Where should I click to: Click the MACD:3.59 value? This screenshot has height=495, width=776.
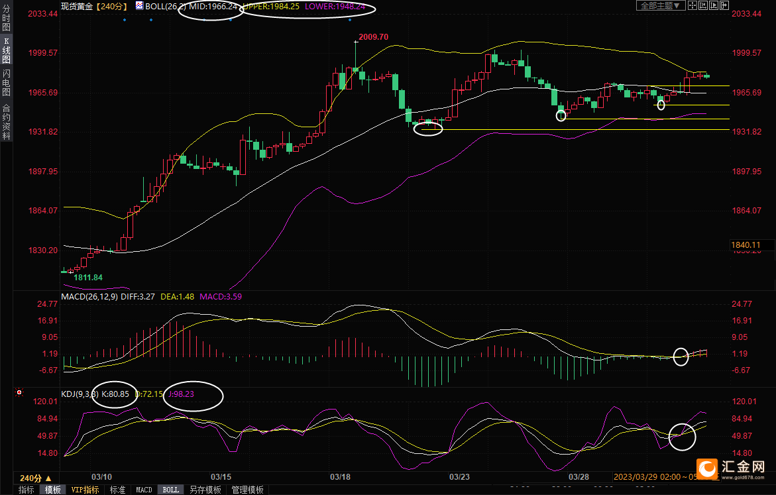[221, 296]
